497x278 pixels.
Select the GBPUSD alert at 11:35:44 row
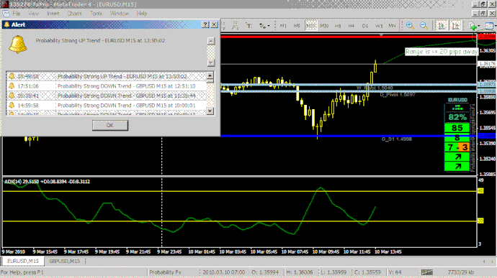click(x=107, y=96)
